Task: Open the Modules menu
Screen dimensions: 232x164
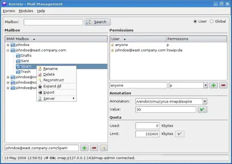Action: pos(26,11)
